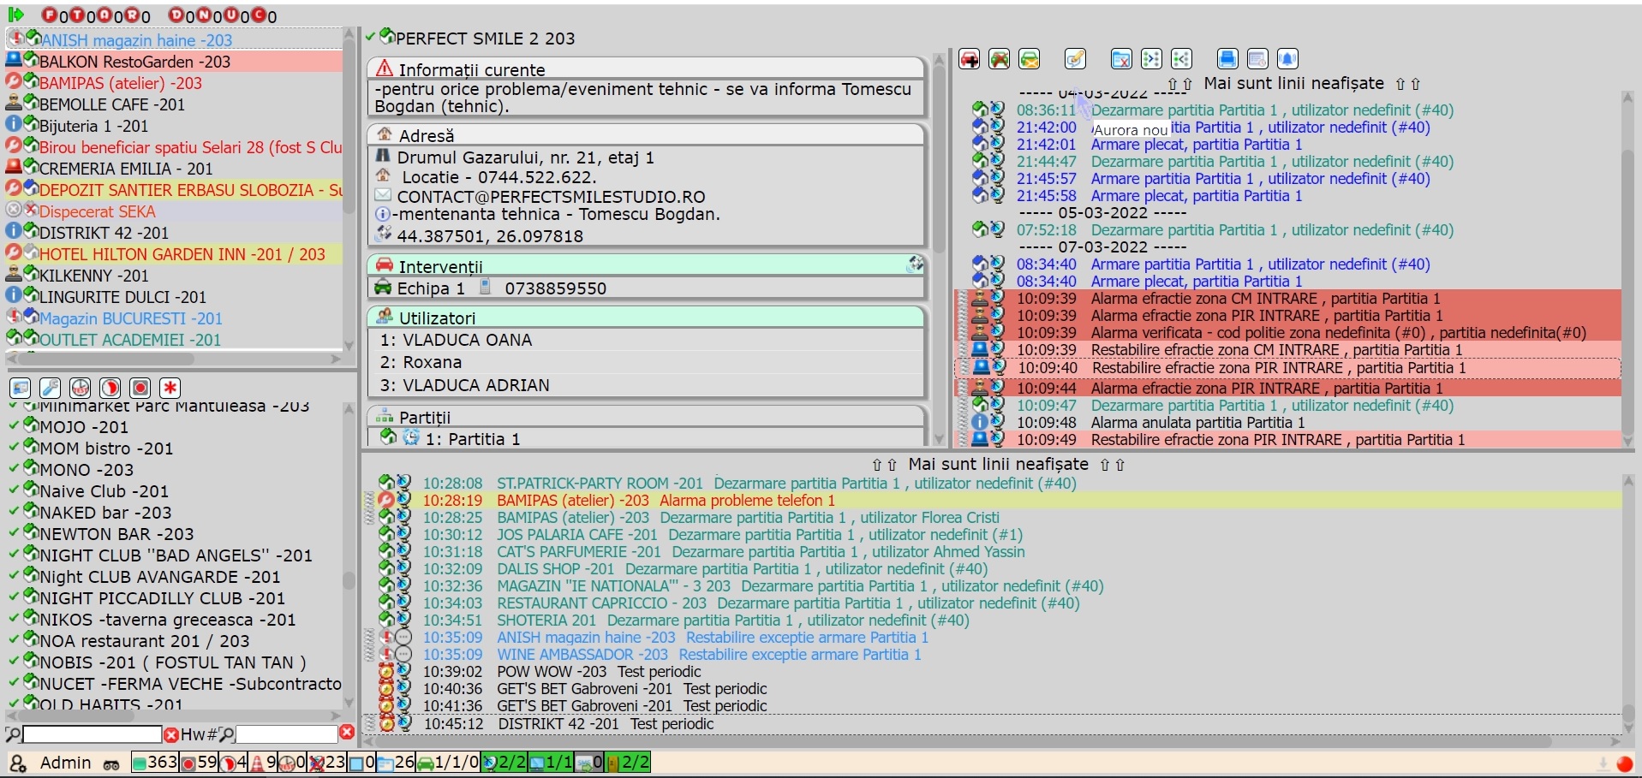Open the 363 active objects status counter
The width and height of the screenshot is (1642, 778).
(154, 763)
